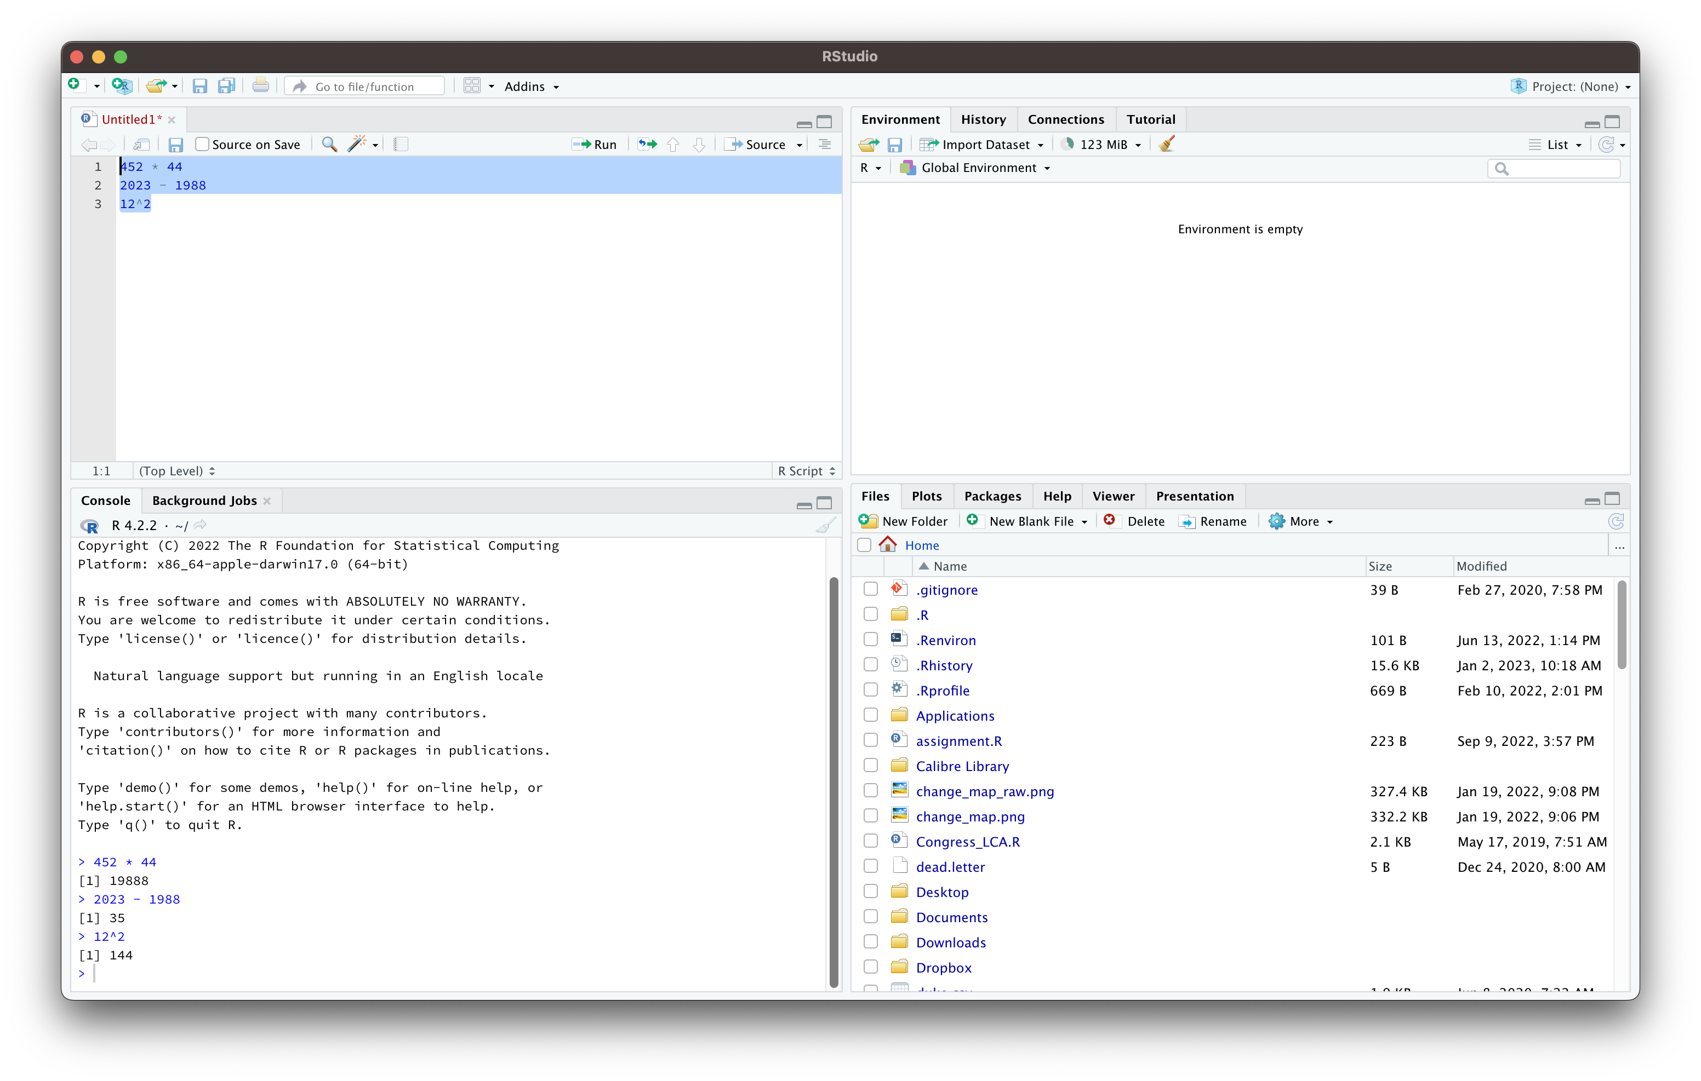Click the Run button in script editor
Screen dimensions: 1701x1081
coord(595,145)
